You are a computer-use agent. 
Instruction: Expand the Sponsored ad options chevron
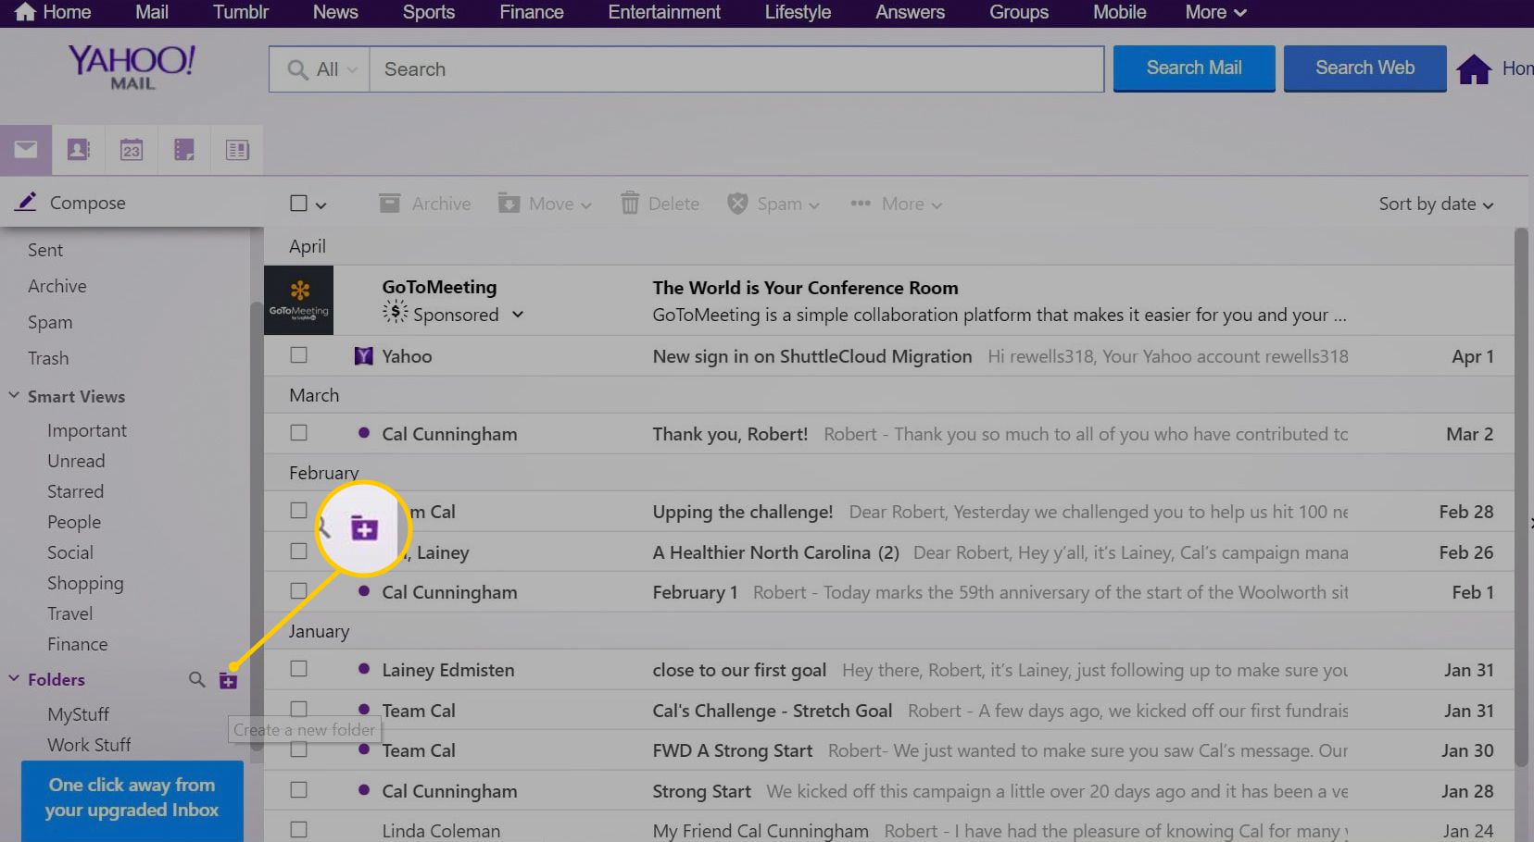point(518,315)
